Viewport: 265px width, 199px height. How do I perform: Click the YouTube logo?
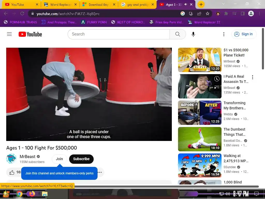(30, 34)
